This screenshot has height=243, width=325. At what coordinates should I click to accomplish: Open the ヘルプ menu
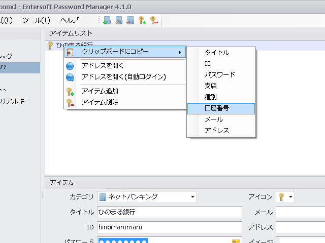(70, 20)
